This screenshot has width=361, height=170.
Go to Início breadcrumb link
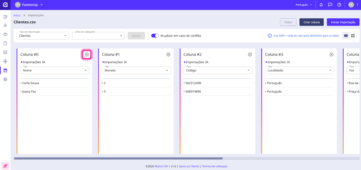17,15
